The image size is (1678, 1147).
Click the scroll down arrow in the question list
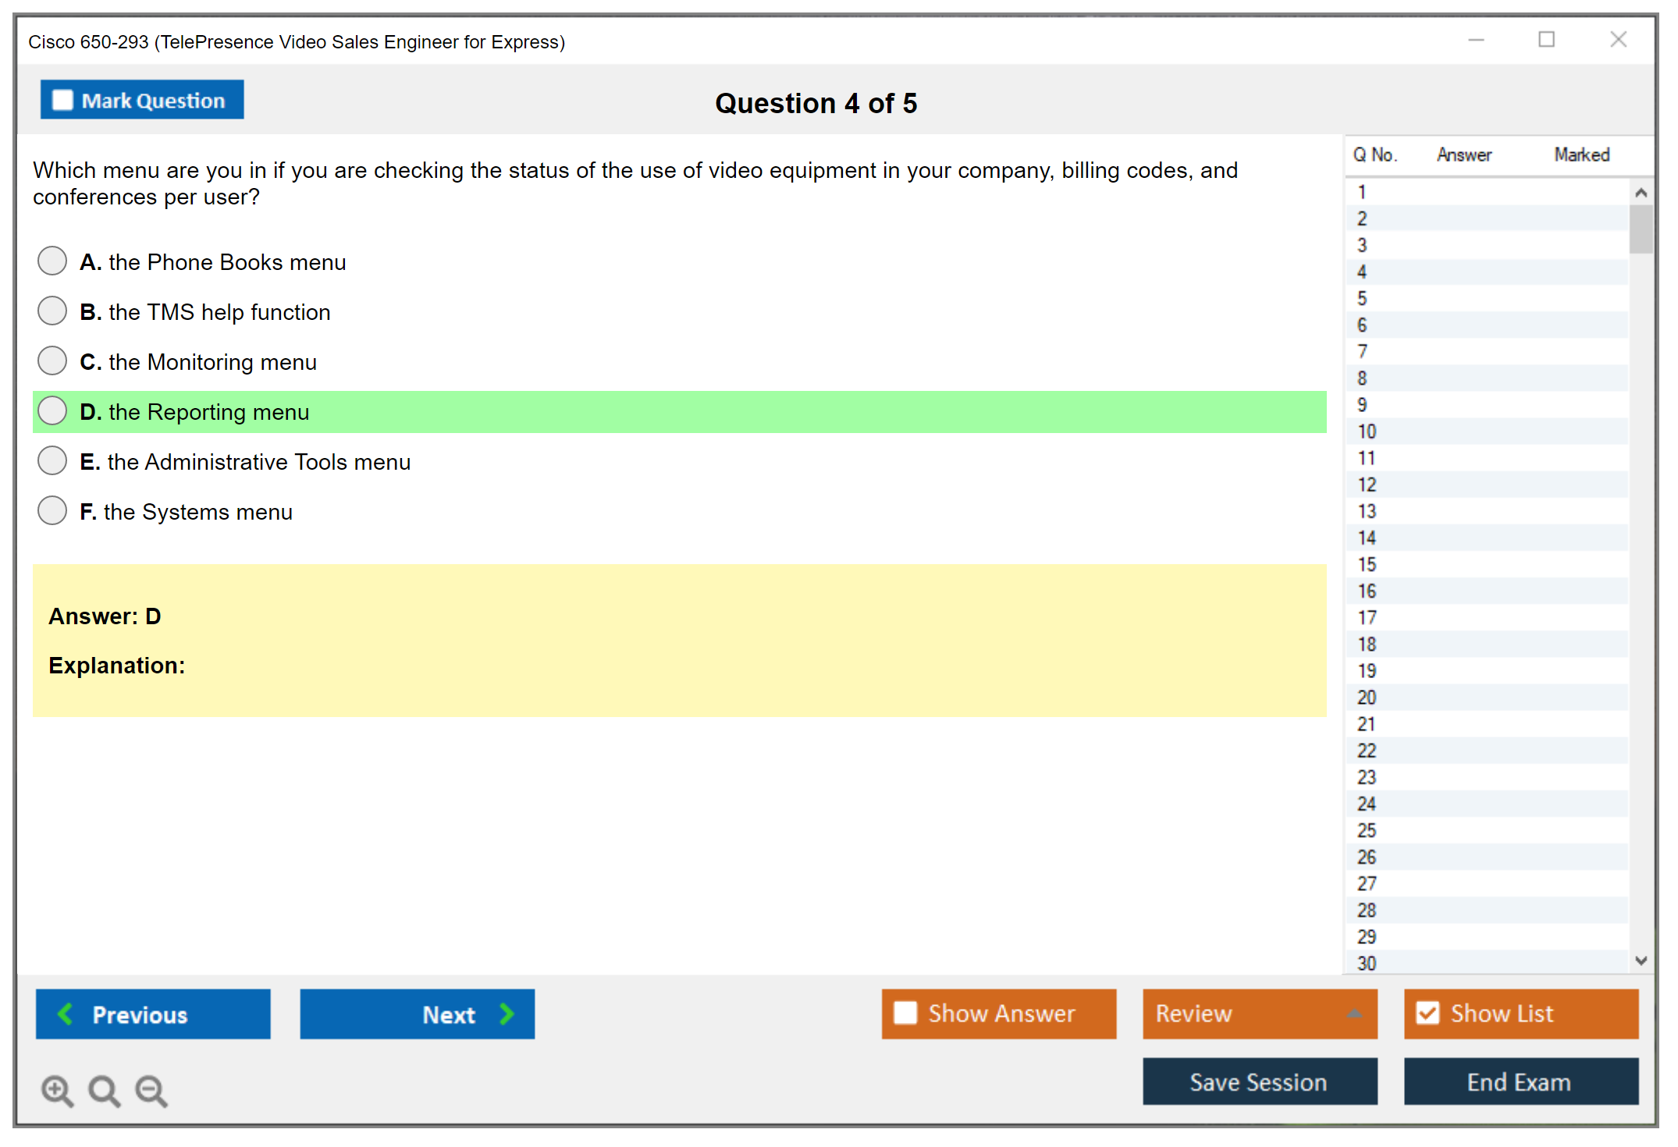pyautogui.click(x=1641, y=961)
